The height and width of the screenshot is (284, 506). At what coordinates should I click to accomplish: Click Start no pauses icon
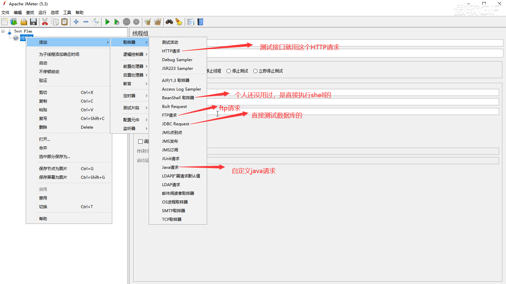117,22
